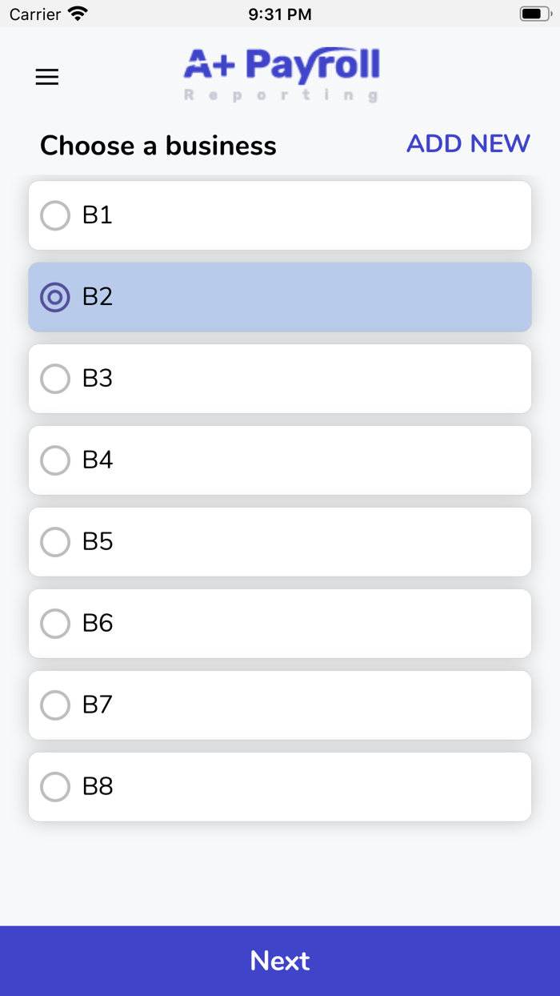Tap the B5 business label text

pos(98,542)
